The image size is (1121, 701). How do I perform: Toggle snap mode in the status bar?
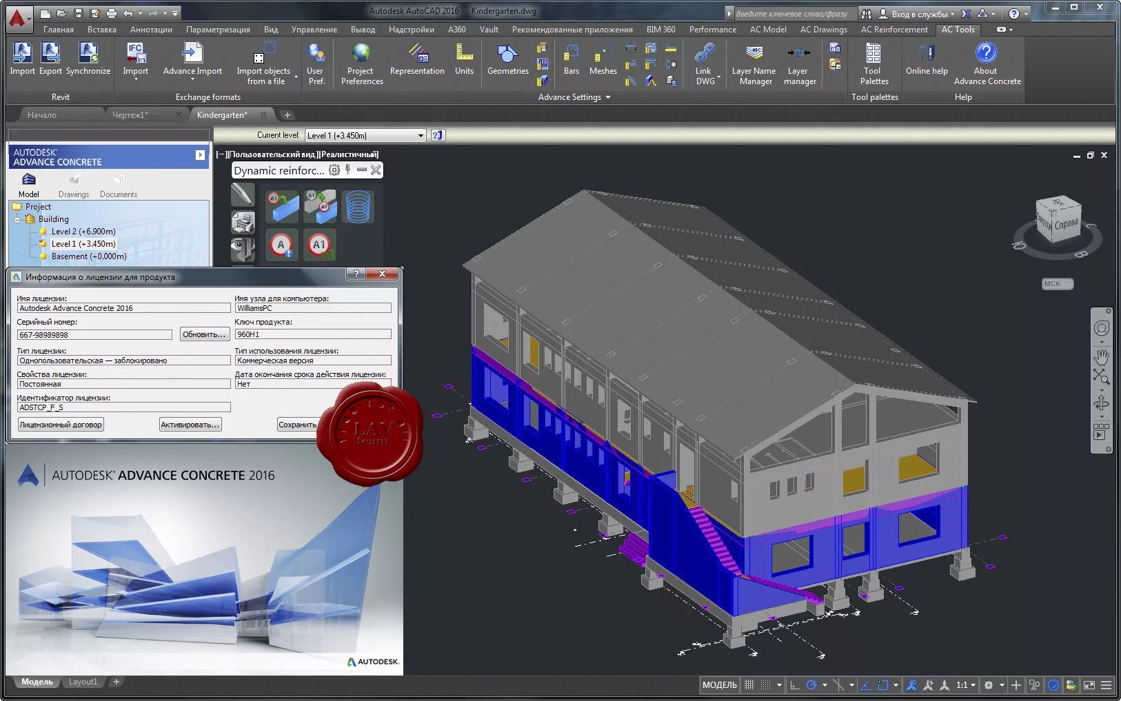pyautogui.click(x=765, y=685)
